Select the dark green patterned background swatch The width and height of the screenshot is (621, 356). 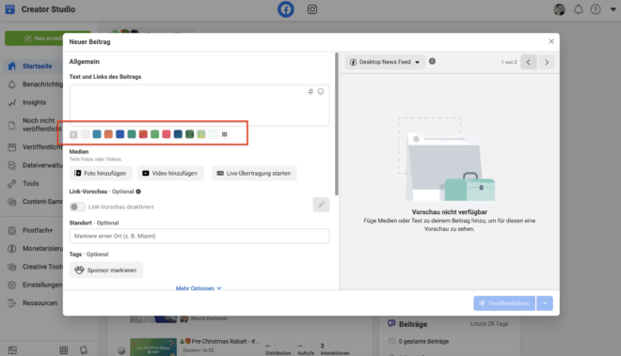(x=190, y=134)
